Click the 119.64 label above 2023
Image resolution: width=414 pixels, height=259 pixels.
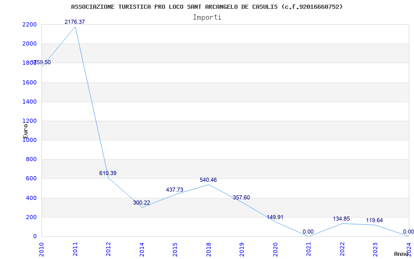click(374, 221)
